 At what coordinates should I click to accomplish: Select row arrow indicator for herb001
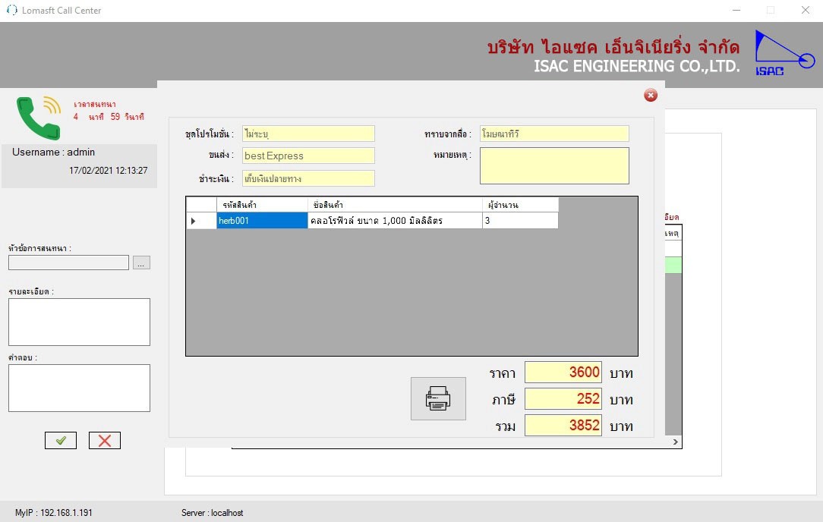(x=194, y=221)
